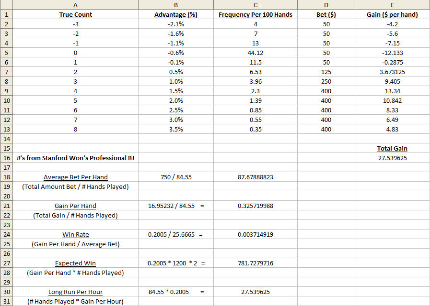The height and width of the screenshot is (306, 430).
Task: Click the 27.539625 value under Total Gain
Action: pyautogui.click(x=393, y=158)
